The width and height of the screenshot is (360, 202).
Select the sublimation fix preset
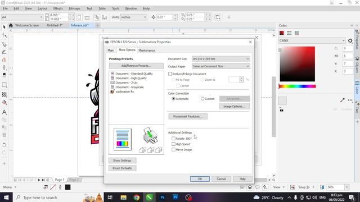point(124,91)
